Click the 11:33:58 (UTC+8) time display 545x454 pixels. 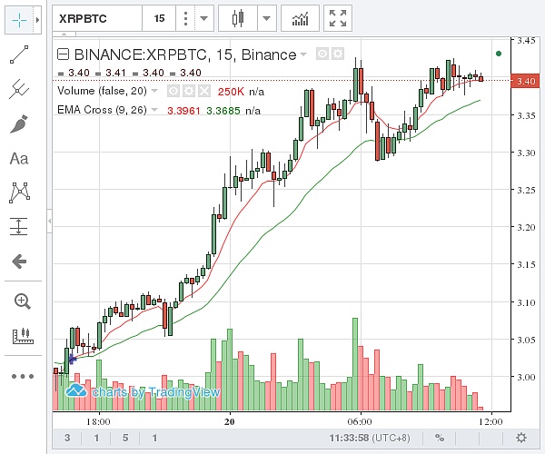click(x=370, y=438)
